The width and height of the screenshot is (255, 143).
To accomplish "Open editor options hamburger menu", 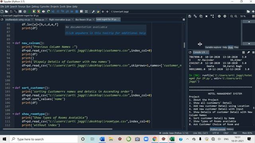I will pyautogui.click(x=184, y=19).
